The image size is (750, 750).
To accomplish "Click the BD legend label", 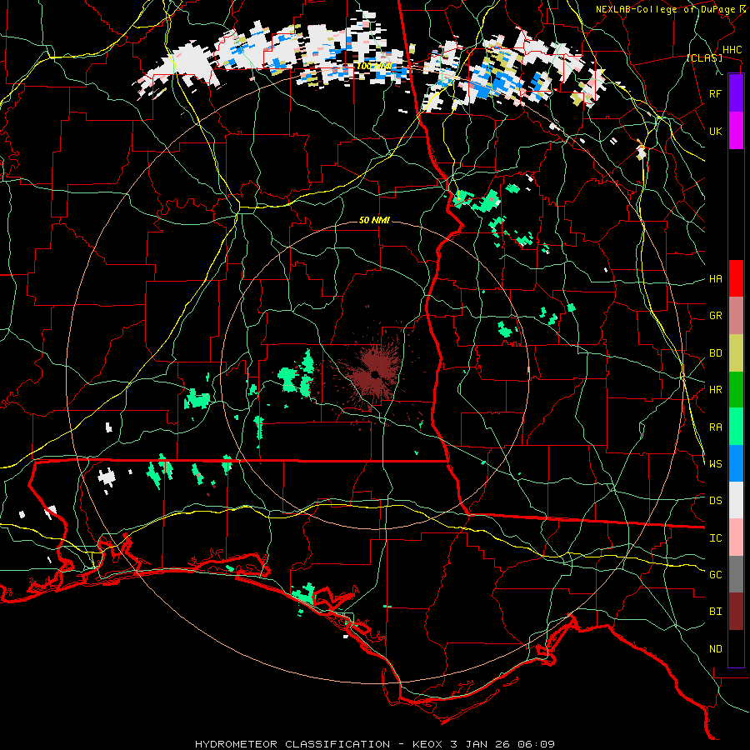I will [x=715, y=353].
